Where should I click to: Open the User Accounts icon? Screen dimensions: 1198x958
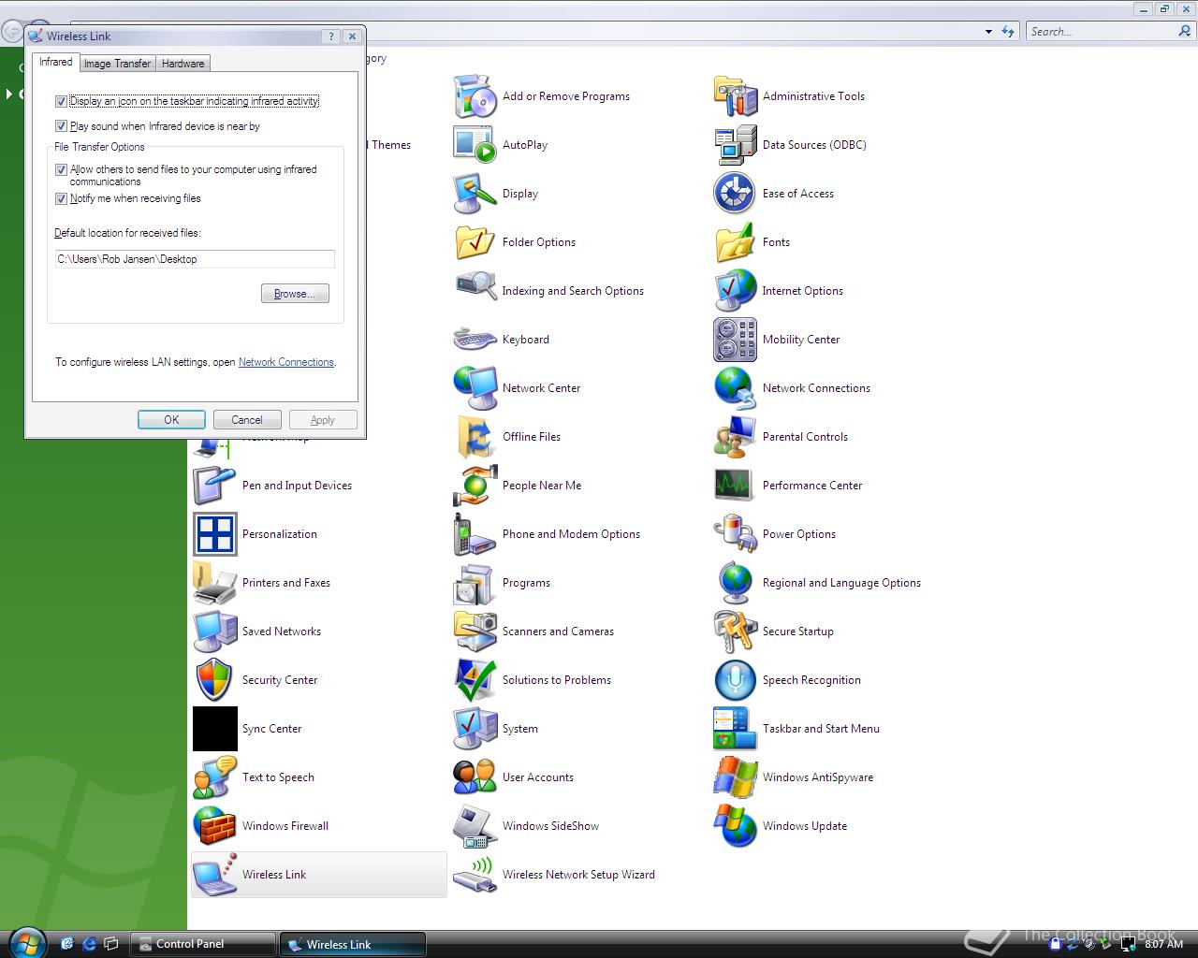pos(475,777)
